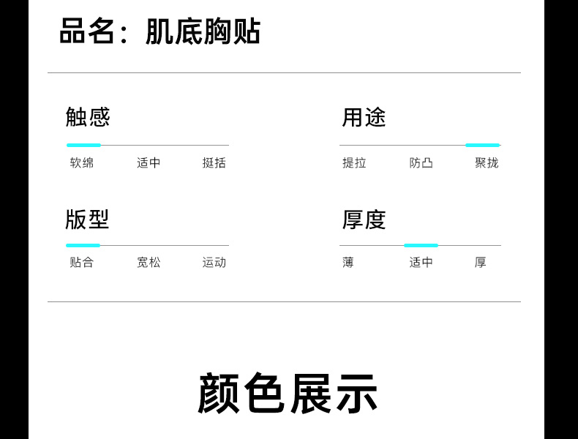The width and height of the screenshot is (578, 439).
Task: Click the cyan indicator on 触感 slider
Action: [x=83, y=145]
